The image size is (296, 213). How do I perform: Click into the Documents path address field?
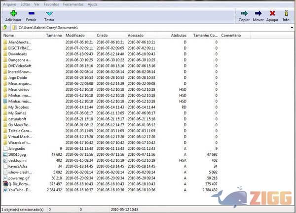point(148,28)
